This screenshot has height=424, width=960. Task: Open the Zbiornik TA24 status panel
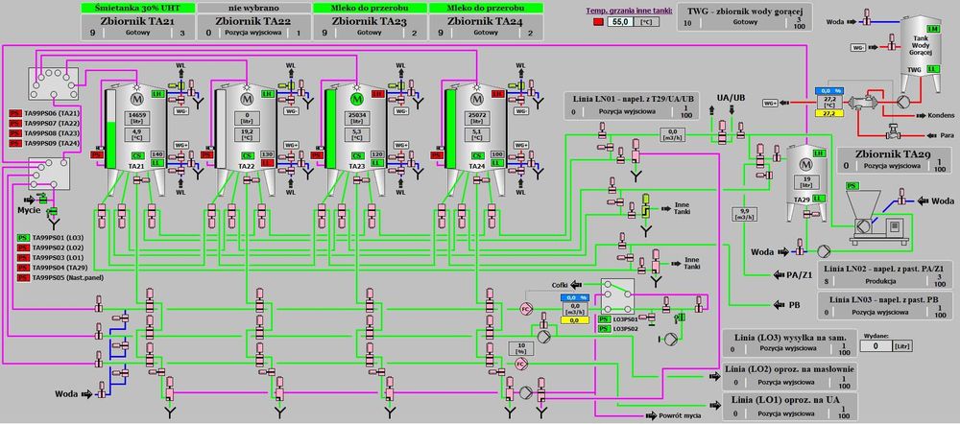pos(486,27)
